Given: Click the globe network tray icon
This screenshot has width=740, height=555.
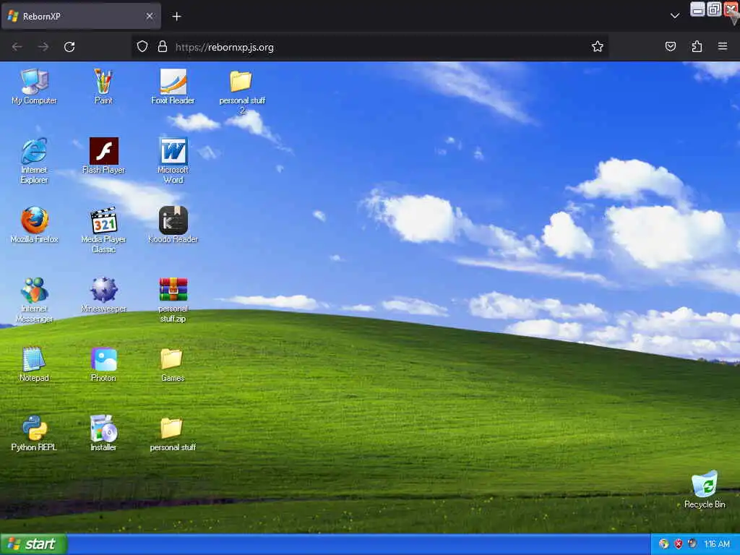Looking at the screenshot, I should pos(664,544).
